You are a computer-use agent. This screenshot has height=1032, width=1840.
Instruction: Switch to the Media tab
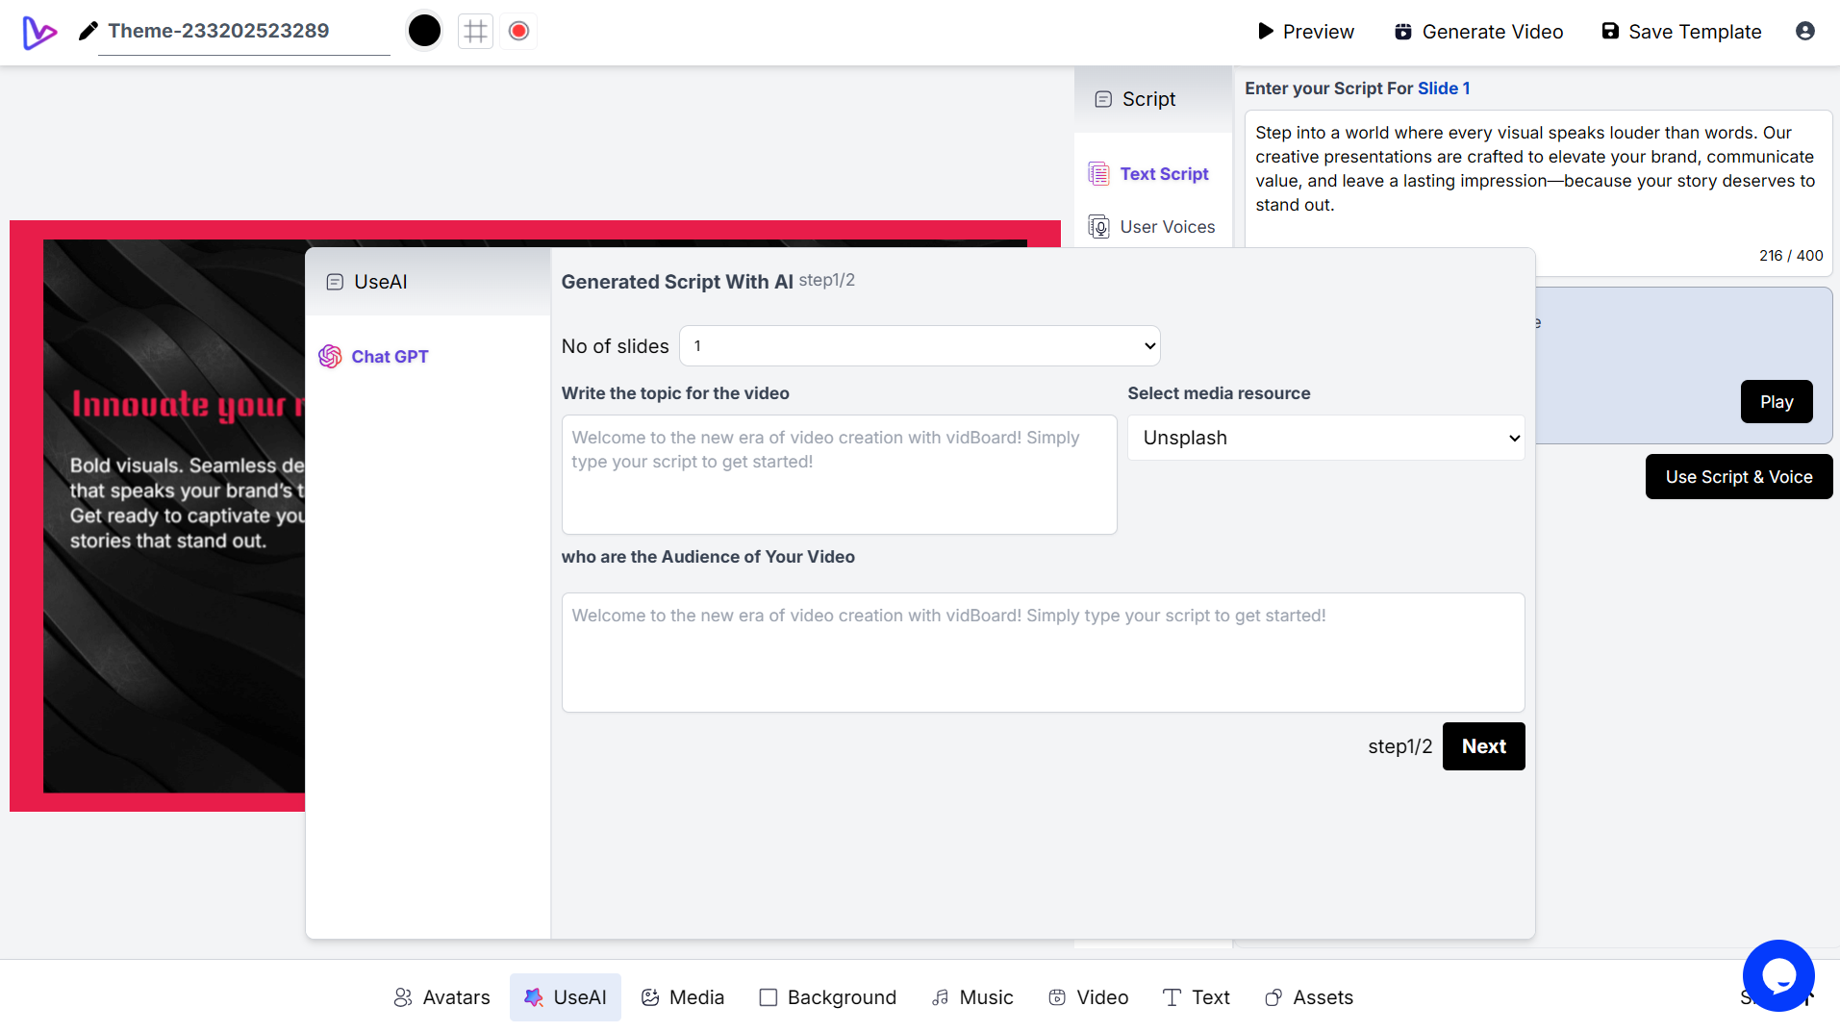tap(682, 997)
